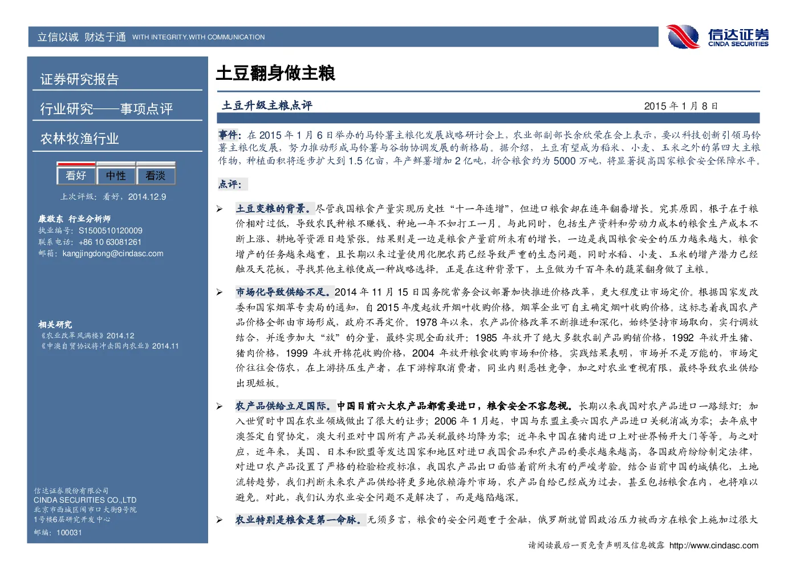The width and height of the screenshot is (800, 566).
Task: Click the arrow bullet beside 土豆变粮的背景
Action: tap(220, 209)
